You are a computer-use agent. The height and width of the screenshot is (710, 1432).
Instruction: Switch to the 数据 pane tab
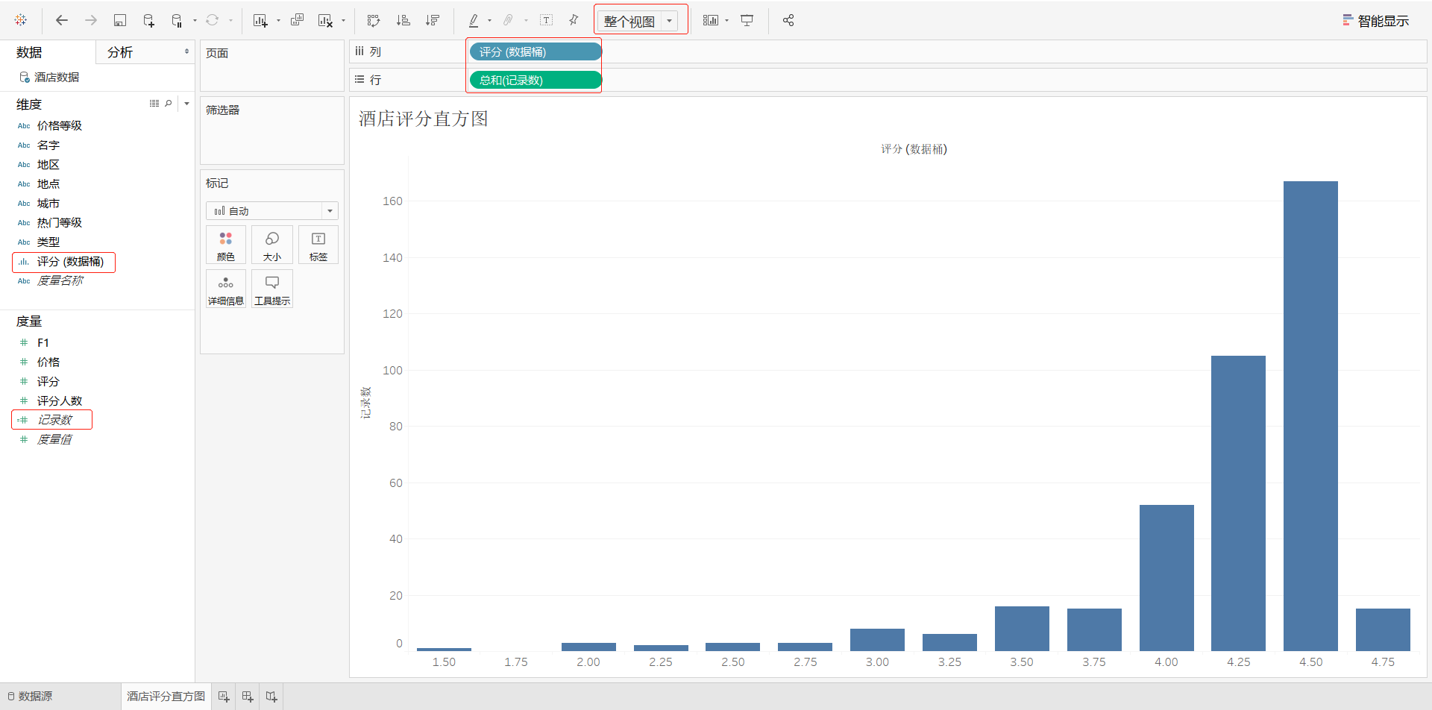click(x=29, y=52)
